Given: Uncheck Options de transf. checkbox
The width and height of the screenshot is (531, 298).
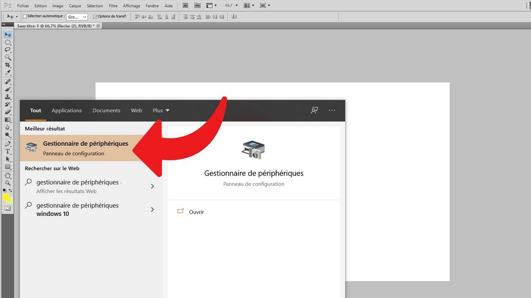Looking at the screenshot, I should tap(95, 16).
